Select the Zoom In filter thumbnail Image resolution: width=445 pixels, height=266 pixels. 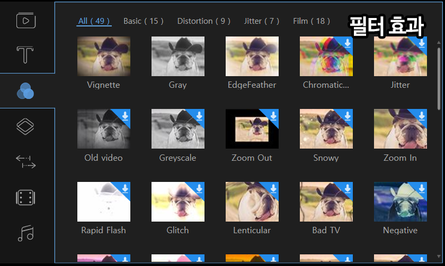coord(400,129)
